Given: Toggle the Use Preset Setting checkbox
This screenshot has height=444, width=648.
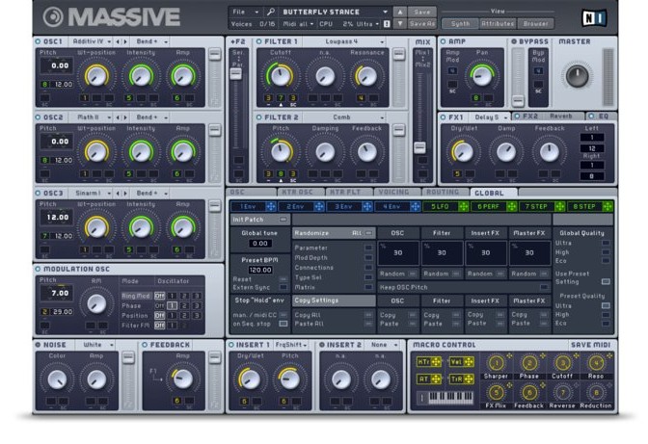Looking at the screenshot, I should pos(606,281).
